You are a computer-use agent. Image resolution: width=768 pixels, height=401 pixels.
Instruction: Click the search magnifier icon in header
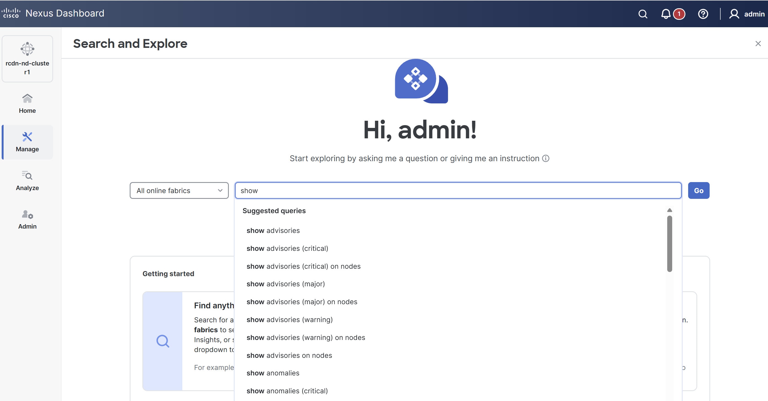tap(642, 14)
